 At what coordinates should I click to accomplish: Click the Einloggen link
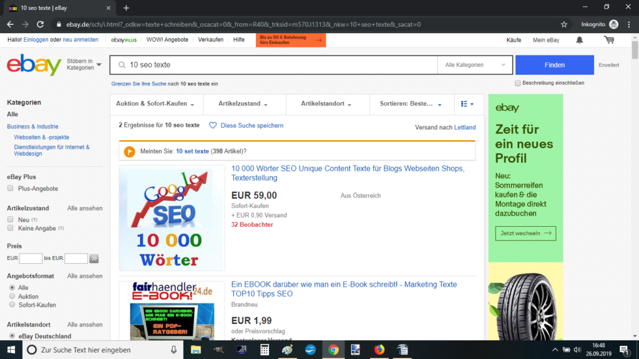point(36,39)
